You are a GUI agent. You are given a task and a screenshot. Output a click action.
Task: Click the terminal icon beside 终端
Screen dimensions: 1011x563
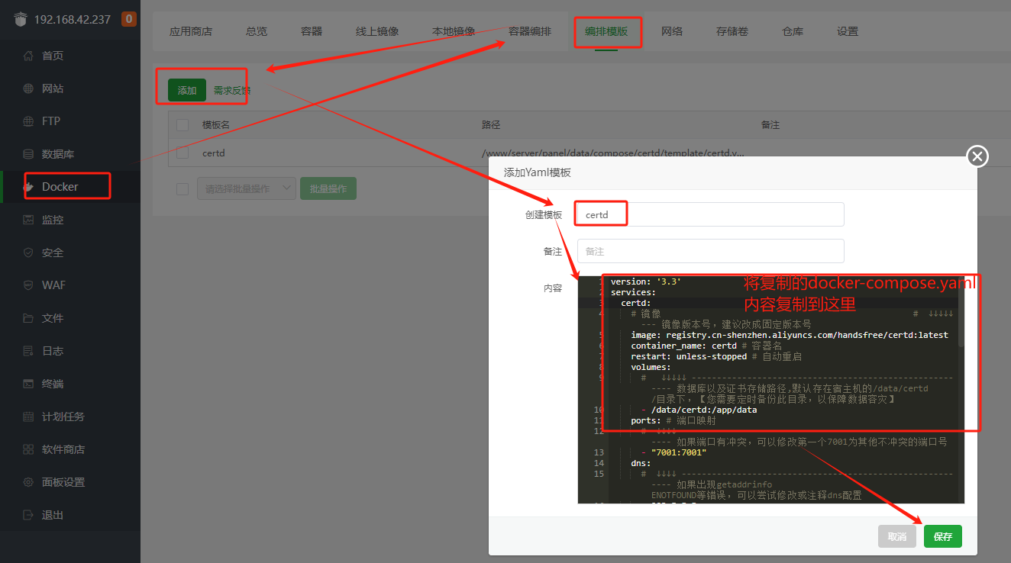[28, 384]
